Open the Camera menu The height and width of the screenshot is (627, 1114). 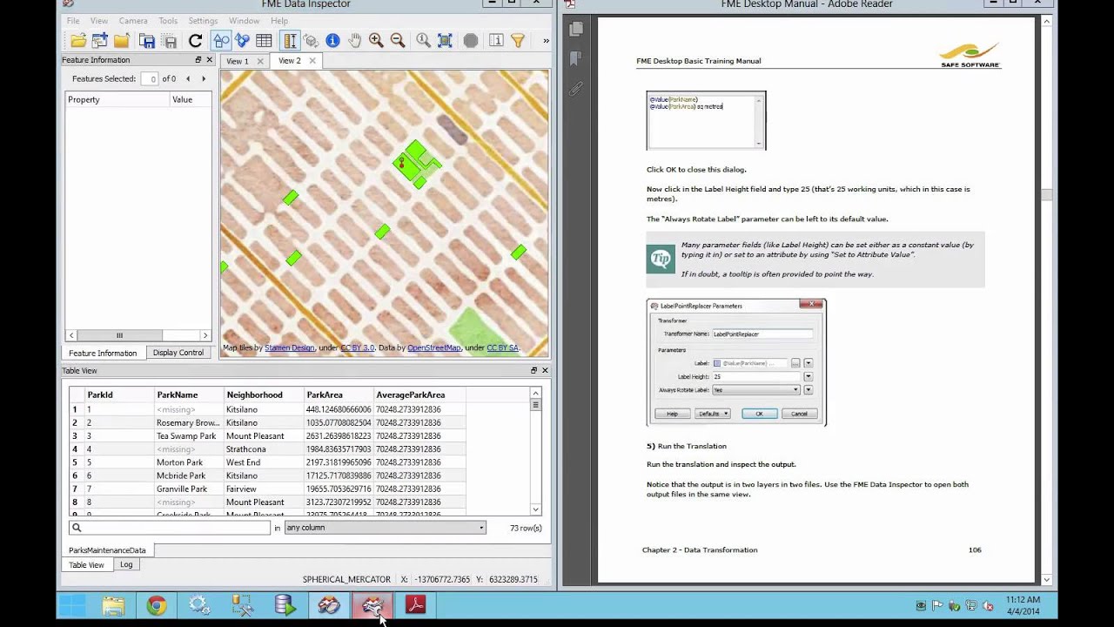tap(133, 20)
